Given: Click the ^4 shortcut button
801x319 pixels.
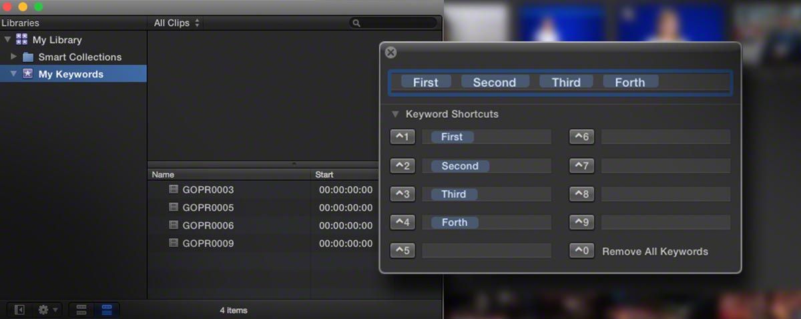Looking at the screenshot, I should pyautogui.click(x=403, y=222).
